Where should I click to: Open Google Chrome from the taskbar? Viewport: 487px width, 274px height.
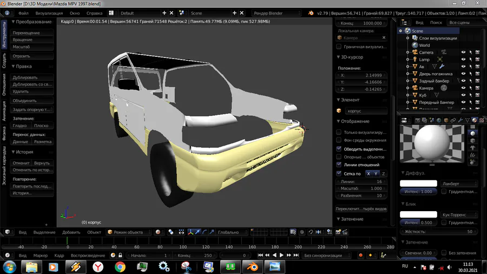pyautogui.click(x=120, y=267)
